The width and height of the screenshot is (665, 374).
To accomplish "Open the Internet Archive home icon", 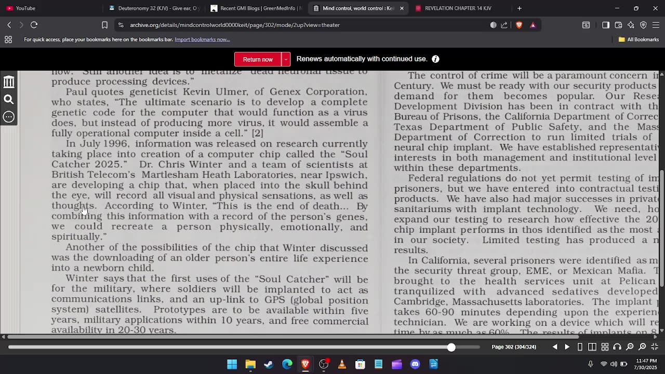I will point(9,82).
